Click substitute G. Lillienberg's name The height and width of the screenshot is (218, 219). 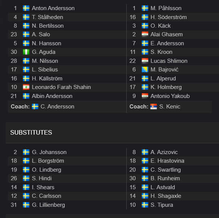tap(48, 205)
